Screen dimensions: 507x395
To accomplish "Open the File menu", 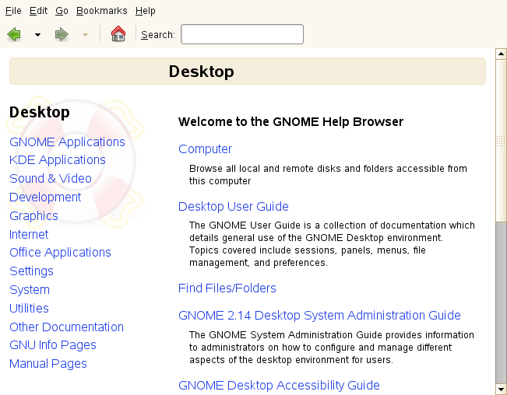I will point(13,11).
